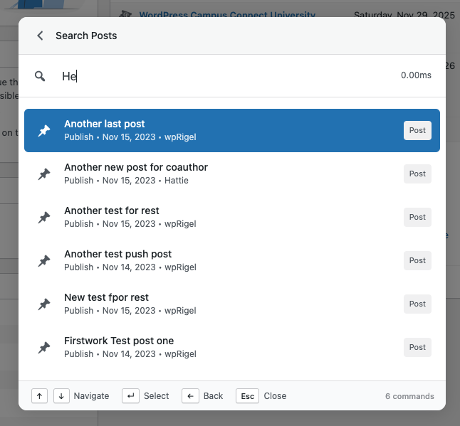460x426 pixels.
Task: Click the Esc Close button
Action: (x=247, y=396)
